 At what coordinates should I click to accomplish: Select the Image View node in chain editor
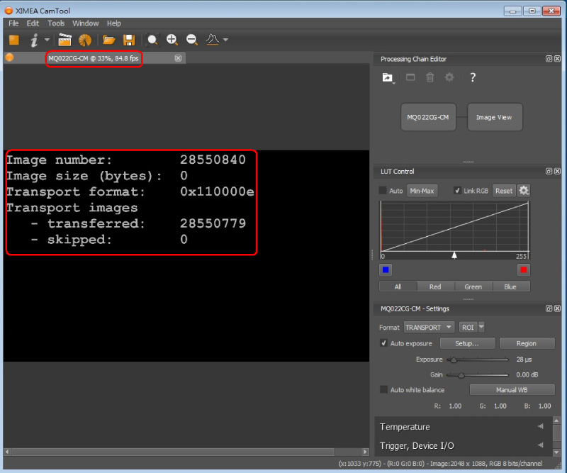(494, 117)
